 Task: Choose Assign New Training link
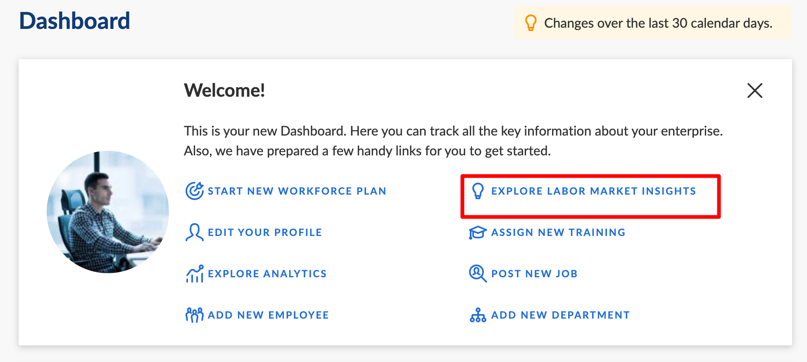click(558, 232)
